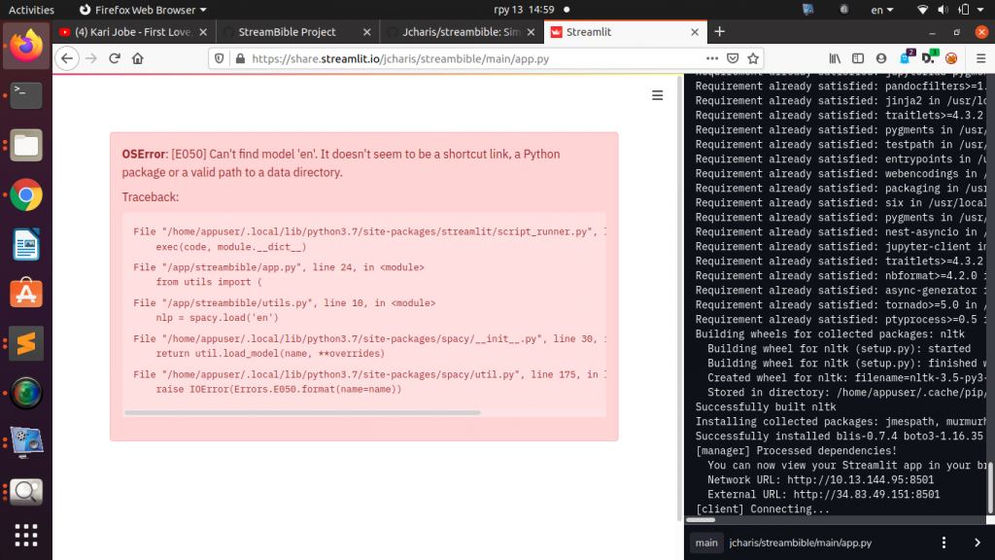Open the magnifier app in dock

pyautogui.click(x=26, y=491)
